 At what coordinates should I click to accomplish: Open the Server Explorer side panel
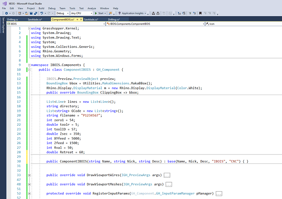[x=2, y=26]
